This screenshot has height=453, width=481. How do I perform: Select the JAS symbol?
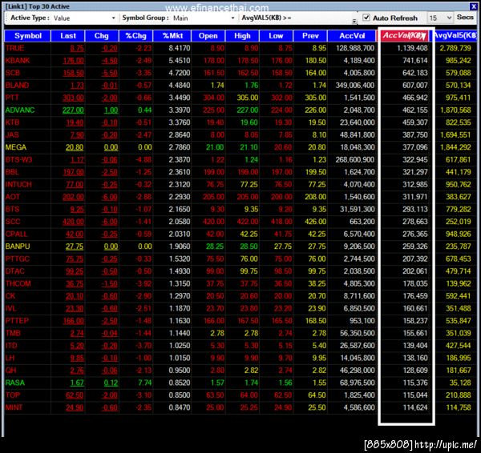[12, 134]
